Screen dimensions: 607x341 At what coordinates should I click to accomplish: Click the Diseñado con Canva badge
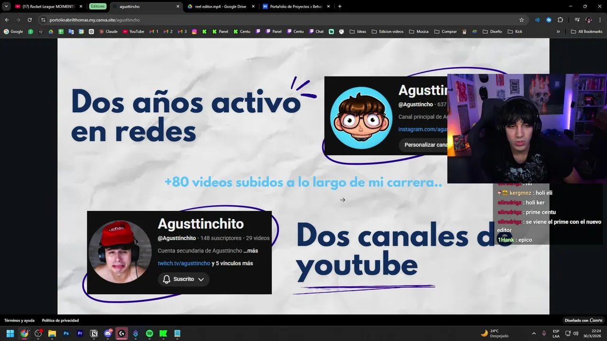583,321
